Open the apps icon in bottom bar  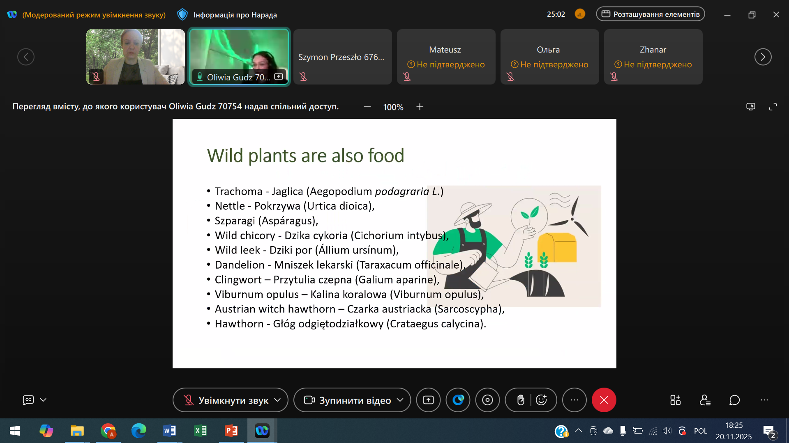coord(675,400)
